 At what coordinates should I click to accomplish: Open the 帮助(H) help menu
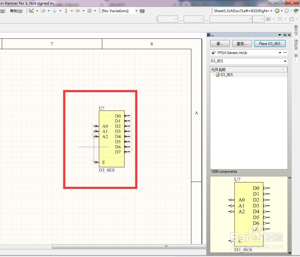16,11
